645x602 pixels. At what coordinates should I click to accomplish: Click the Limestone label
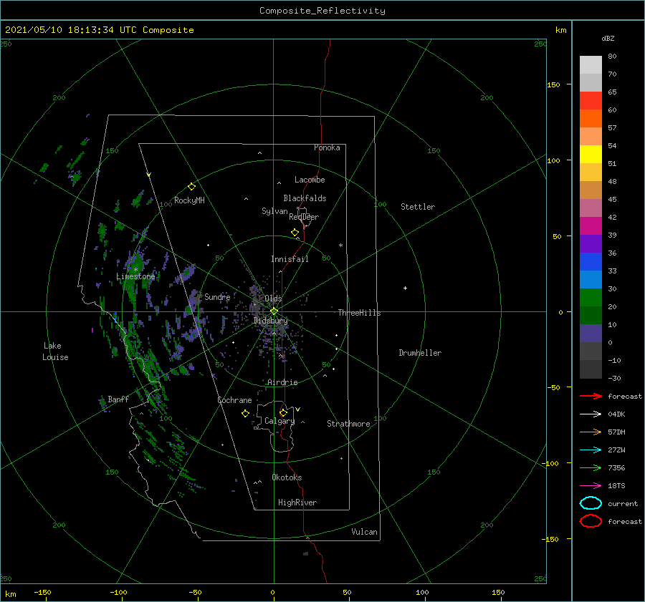coord(135,276)
